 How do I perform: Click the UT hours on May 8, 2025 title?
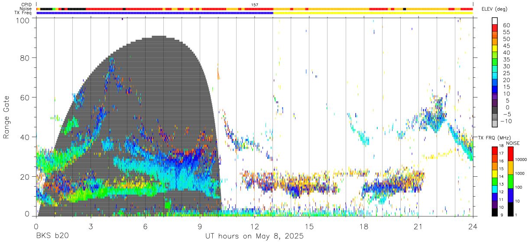[x=254, y=236]
